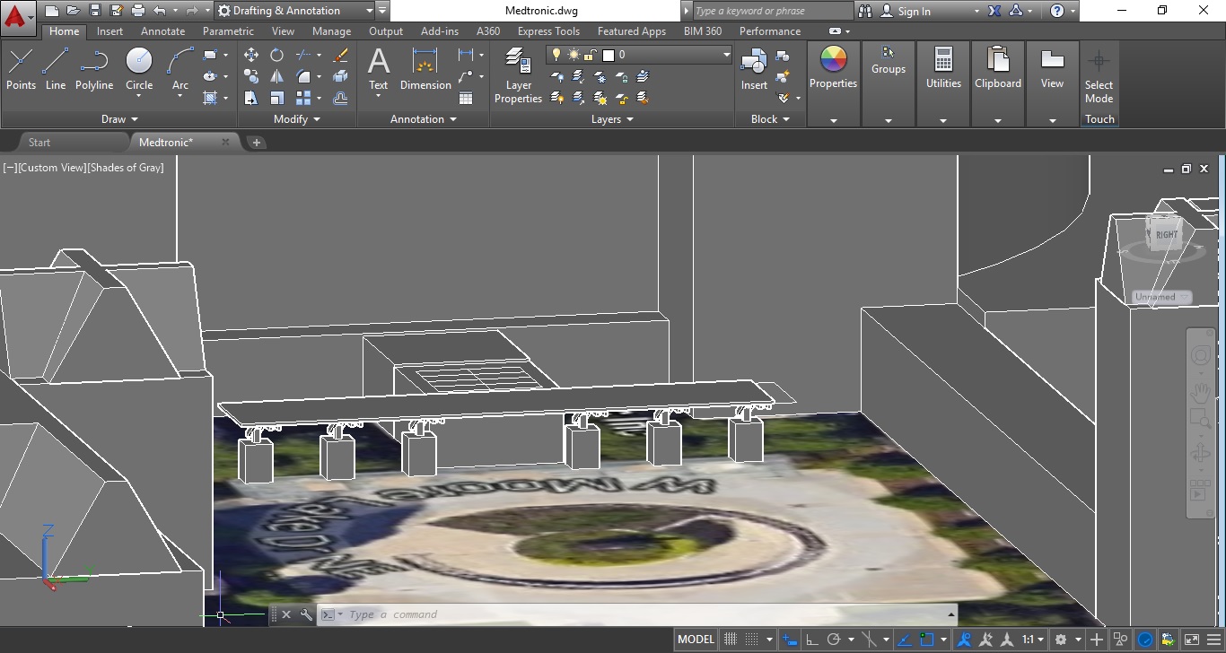1226x653 pixels.
Task: Click the Insert block icon
Action: tap(754, 71)
